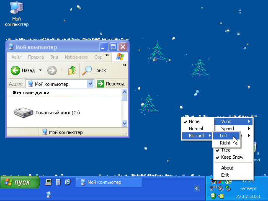The width and height of the screenshot is (268, 201).
Task: Open the Вид menu
Action: coord(54,57)
